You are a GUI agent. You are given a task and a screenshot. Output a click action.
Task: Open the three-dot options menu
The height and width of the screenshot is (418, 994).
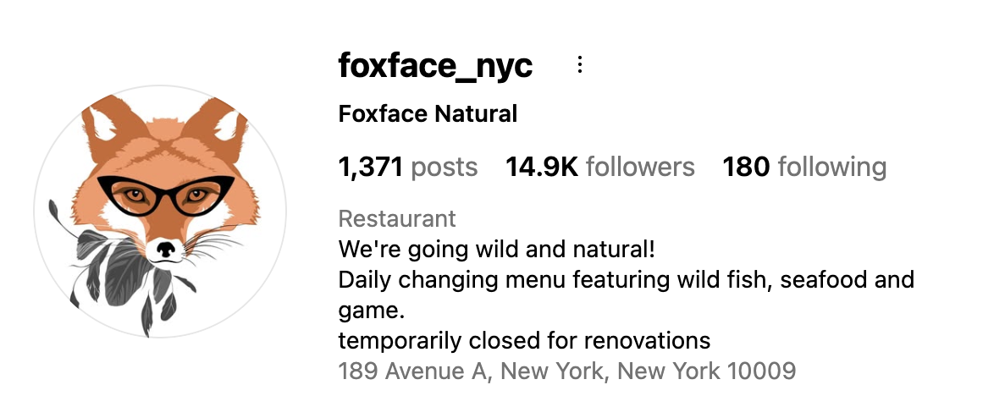(580, 65)
